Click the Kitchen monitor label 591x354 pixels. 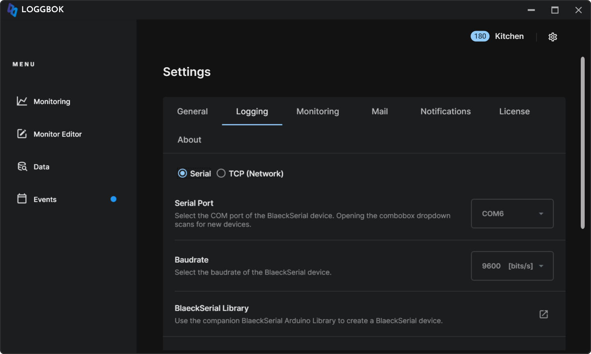pos(509,36)
